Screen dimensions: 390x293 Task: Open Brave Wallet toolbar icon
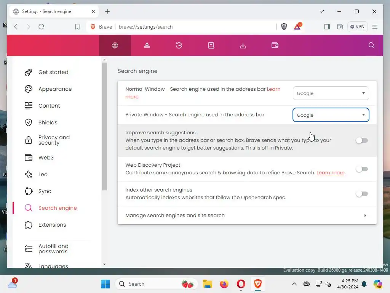[x=340, y=27]
